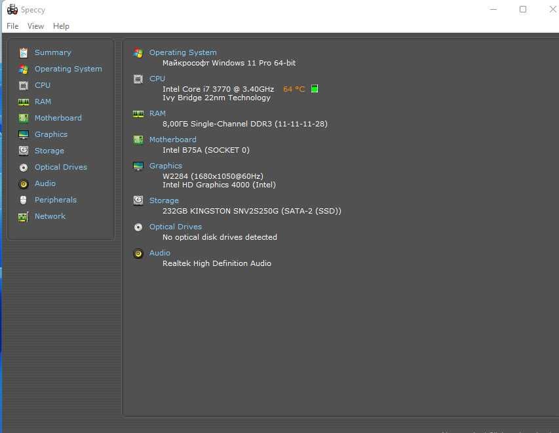Click the Storage heading link in summary
This screenshot has width=559, height=433.
(x=164, y=200)
